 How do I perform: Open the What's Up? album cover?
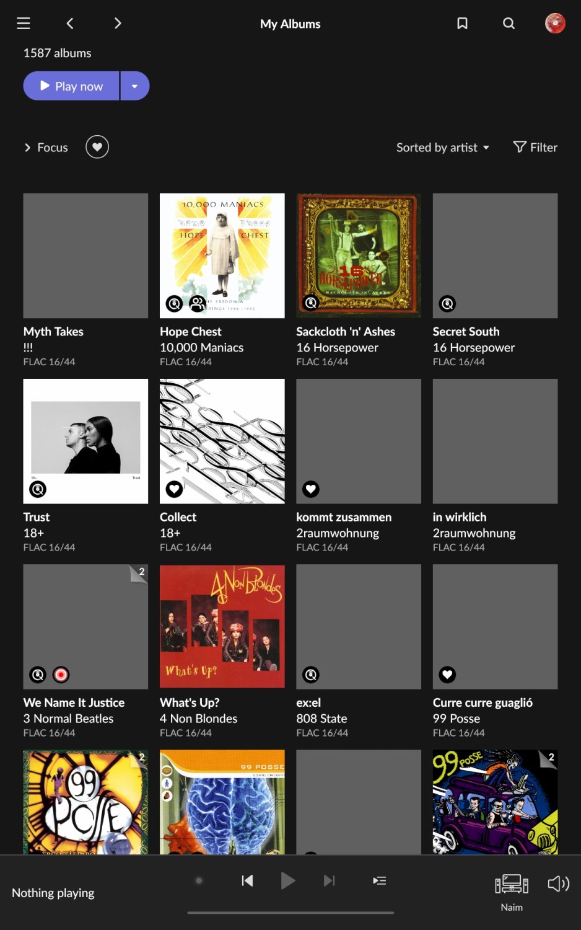click(x=222, y=626)
